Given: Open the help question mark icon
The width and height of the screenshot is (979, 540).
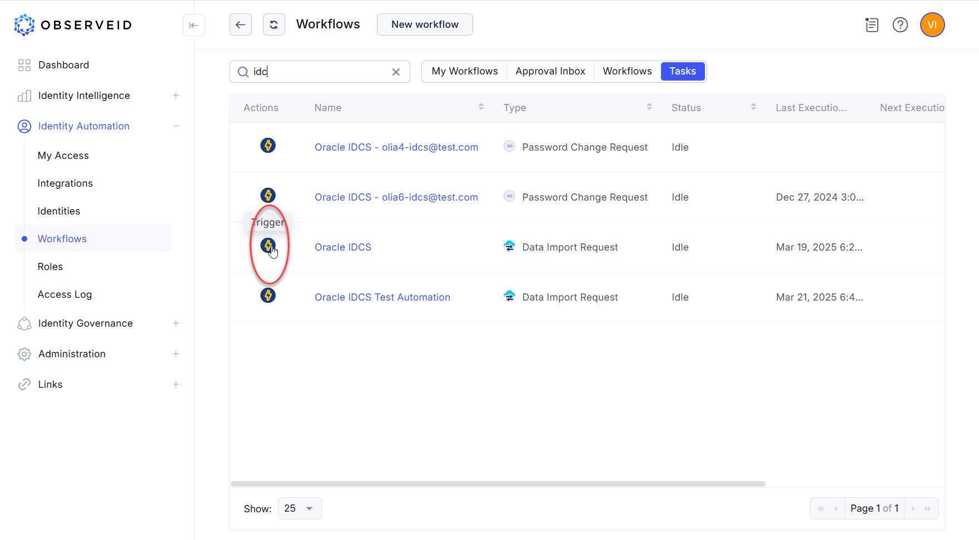Looking at the screenshot, I should point(900,24).
